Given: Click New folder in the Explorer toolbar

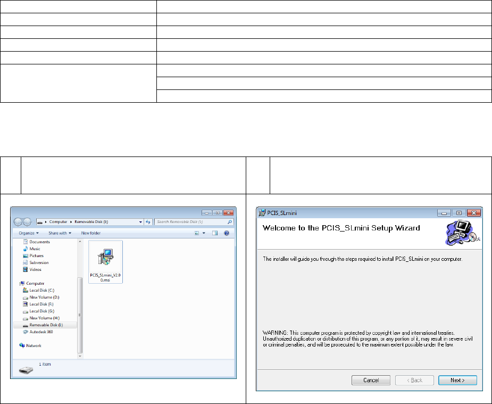Looking at the screenshot, I should point(90,233).
